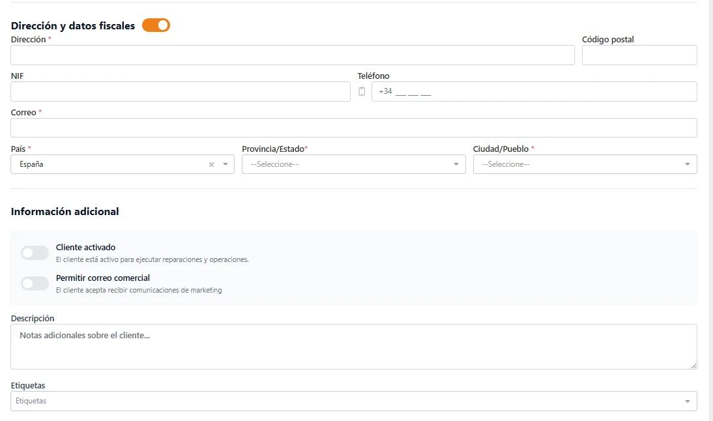Click the arrow icon in Ciudad/Pueblo
Viewport: 713px width, 421px height.
pos(688,165)
